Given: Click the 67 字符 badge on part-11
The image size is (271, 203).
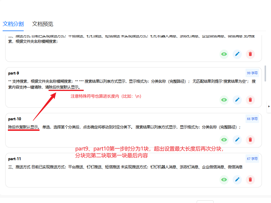Looking at the screenshot, I should pyautogui.click(x=252, y=159).
